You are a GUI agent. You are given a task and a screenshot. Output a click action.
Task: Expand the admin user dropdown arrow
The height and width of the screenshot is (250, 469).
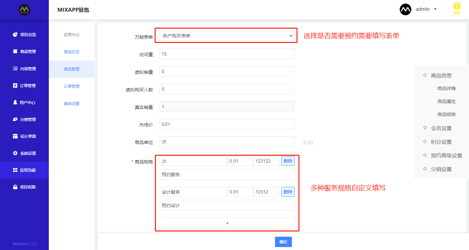tap(435, 9)
